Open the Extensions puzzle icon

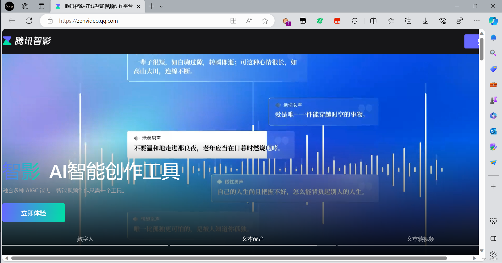[x=355, y=21]
